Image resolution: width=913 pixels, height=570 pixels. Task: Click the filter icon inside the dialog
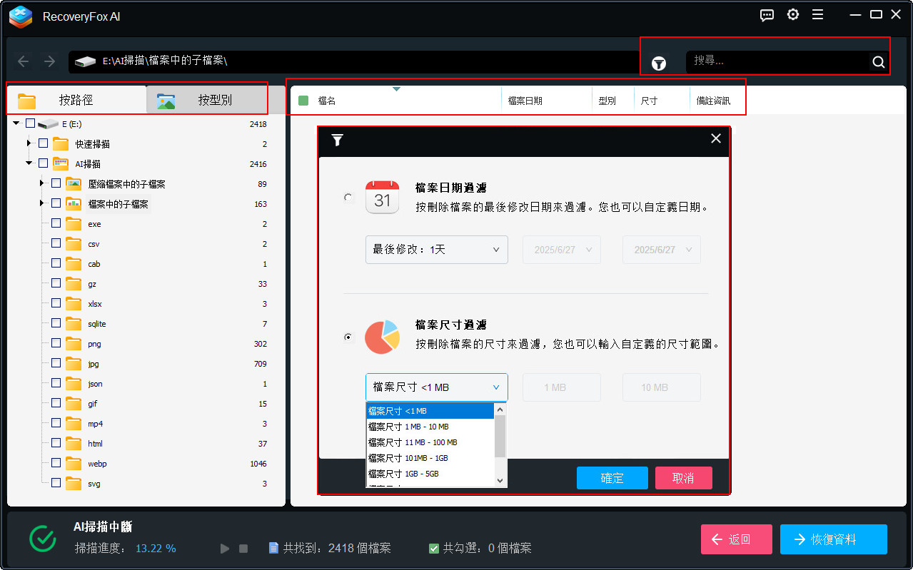point(337,140)
